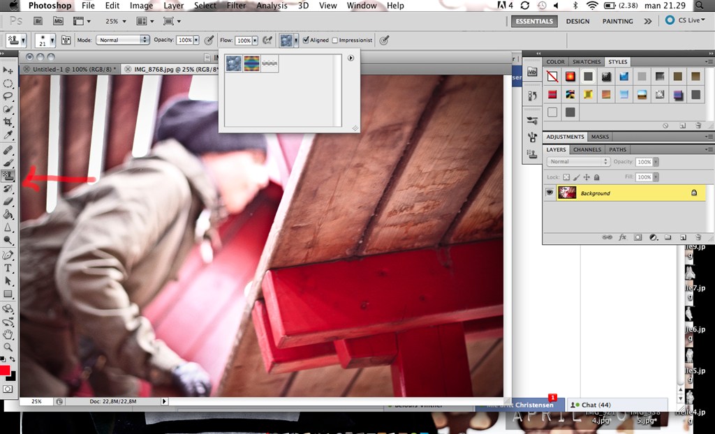
Task: Select the History Brush tool
Action: click(x=8, y=188)
